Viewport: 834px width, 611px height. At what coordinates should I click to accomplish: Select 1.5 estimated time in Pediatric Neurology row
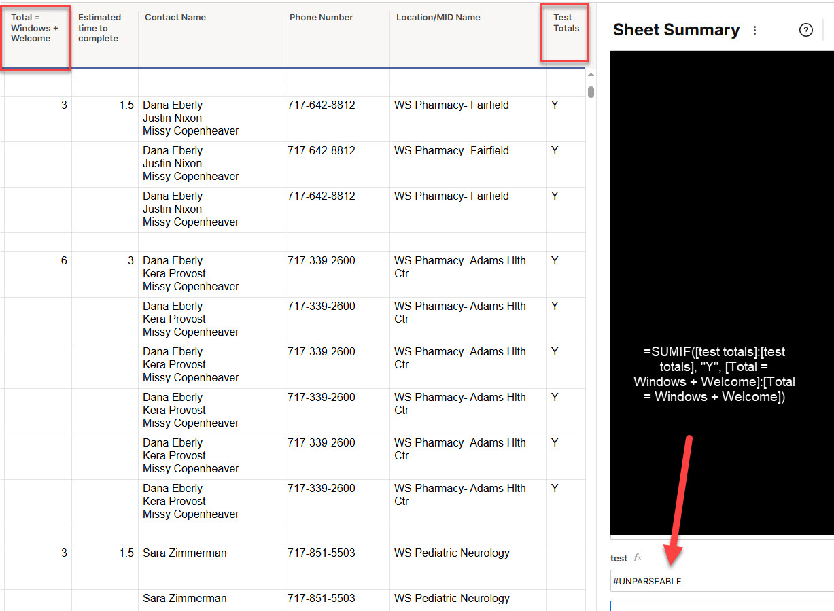[x=105, y=567]
